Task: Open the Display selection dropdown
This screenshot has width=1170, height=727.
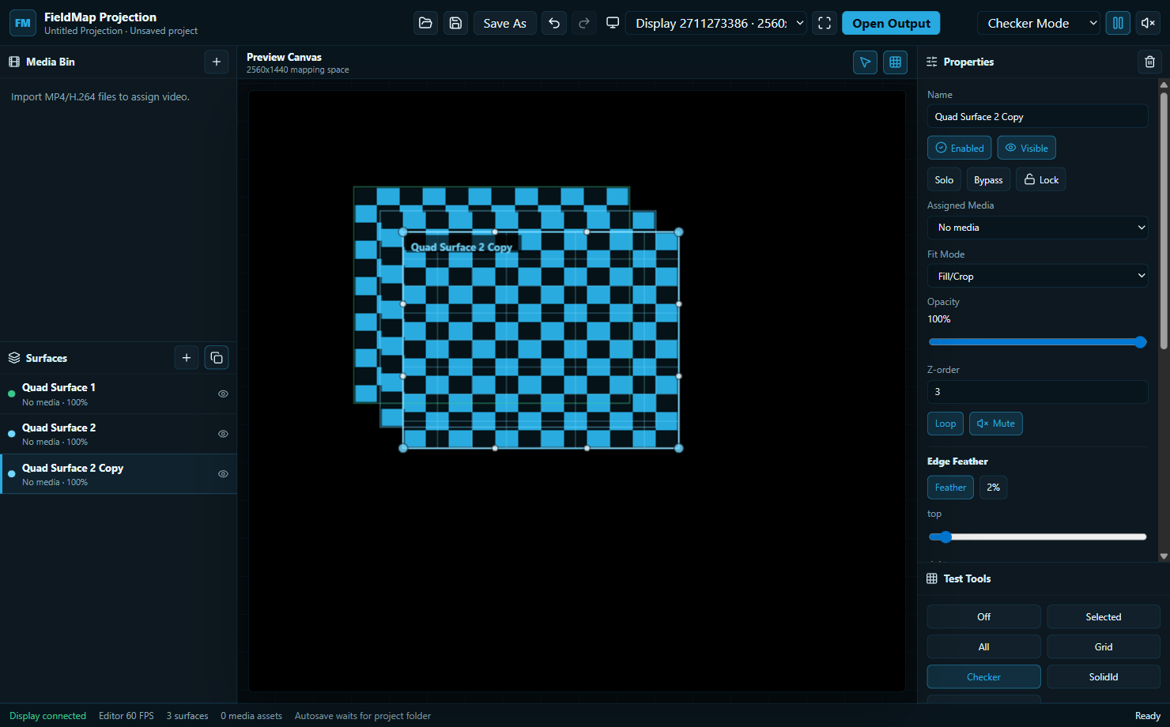Action: click(x=715, y=23)
